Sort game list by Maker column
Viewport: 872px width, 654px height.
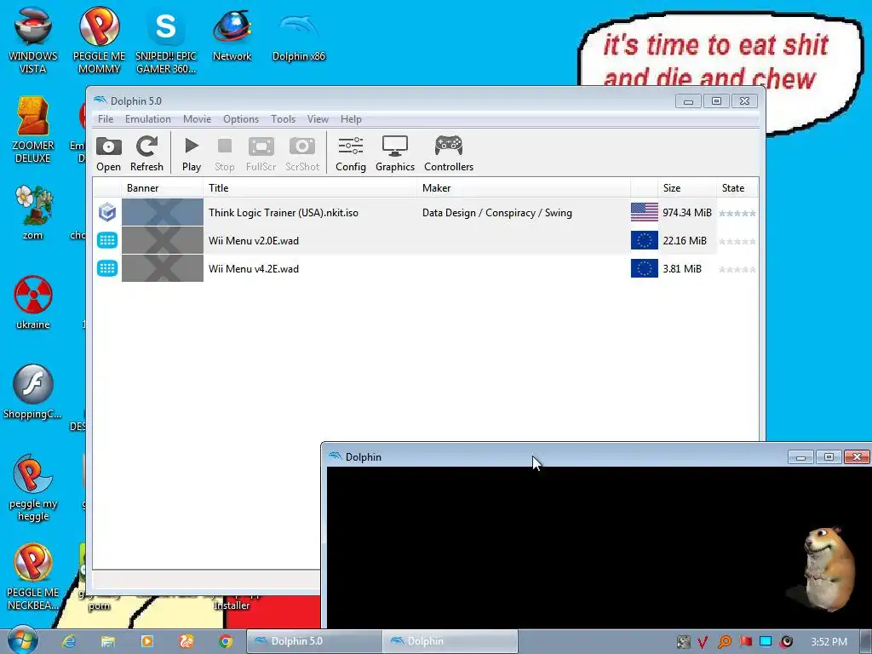pyautogui.click(x=524, y=188)
